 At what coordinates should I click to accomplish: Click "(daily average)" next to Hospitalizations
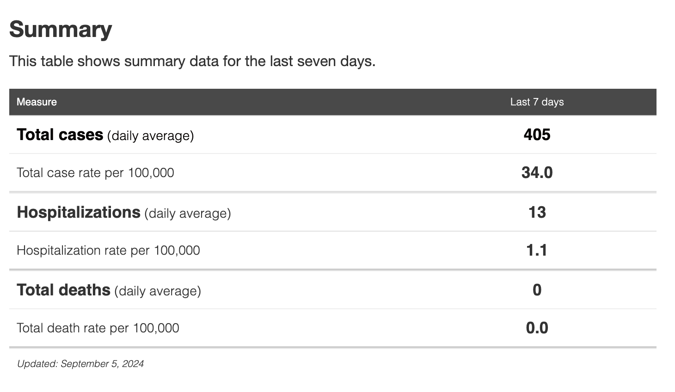click(187, 214)
